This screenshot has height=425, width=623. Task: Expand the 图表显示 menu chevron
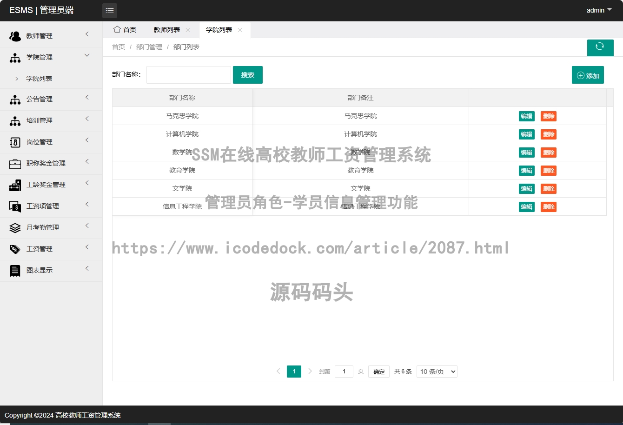pos(87,268)
